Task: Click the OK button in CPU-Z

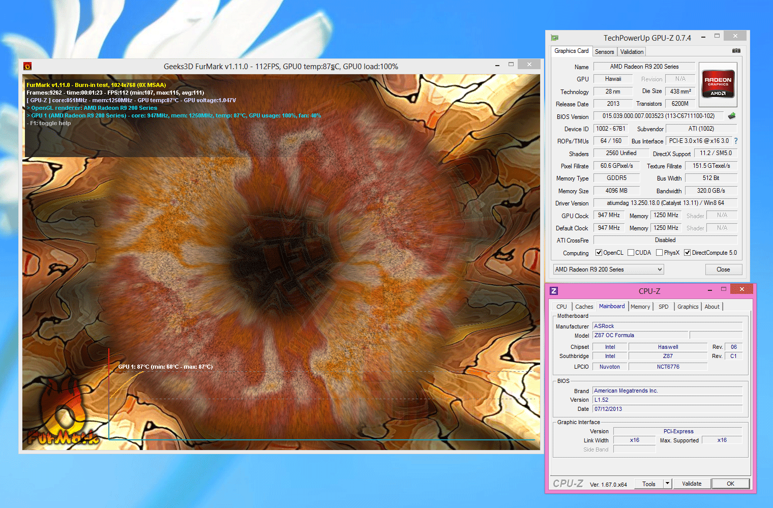Action: coord(731,484)
